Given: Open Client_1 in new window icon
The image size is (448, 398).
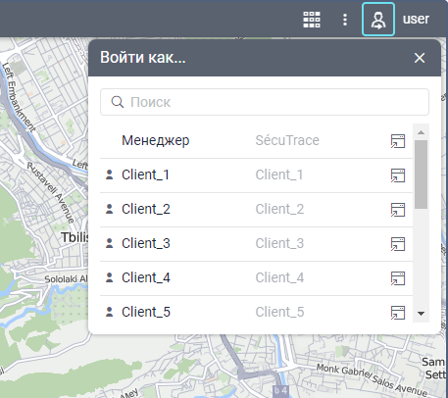Looking at the screenshot, I should pyautogui.click(x=398, y=175).
